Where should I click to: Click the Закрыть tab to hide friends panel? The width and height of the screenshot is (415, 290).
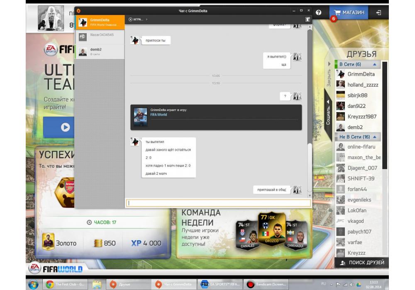tap(329, 77)
